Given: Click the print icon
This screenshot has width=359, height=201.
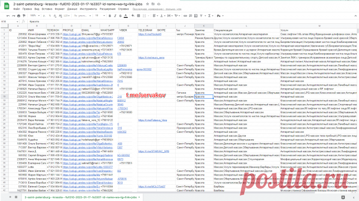Looking at the screenshot, I should pyautogui.click(x=19, y=16).
